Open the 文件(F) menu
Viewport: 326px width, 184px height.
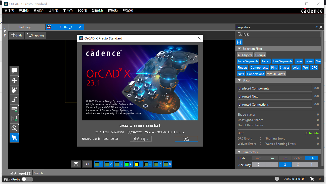click(x=9, y=11)
